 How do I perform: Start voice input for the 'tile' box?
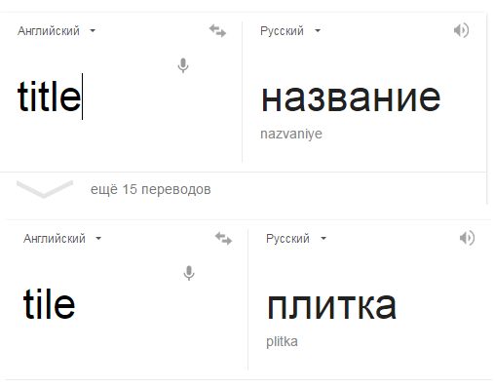[x=189, y=273]
